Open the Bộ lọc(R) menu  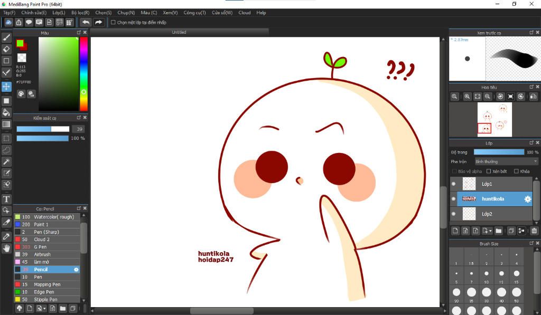click(80, 13)
